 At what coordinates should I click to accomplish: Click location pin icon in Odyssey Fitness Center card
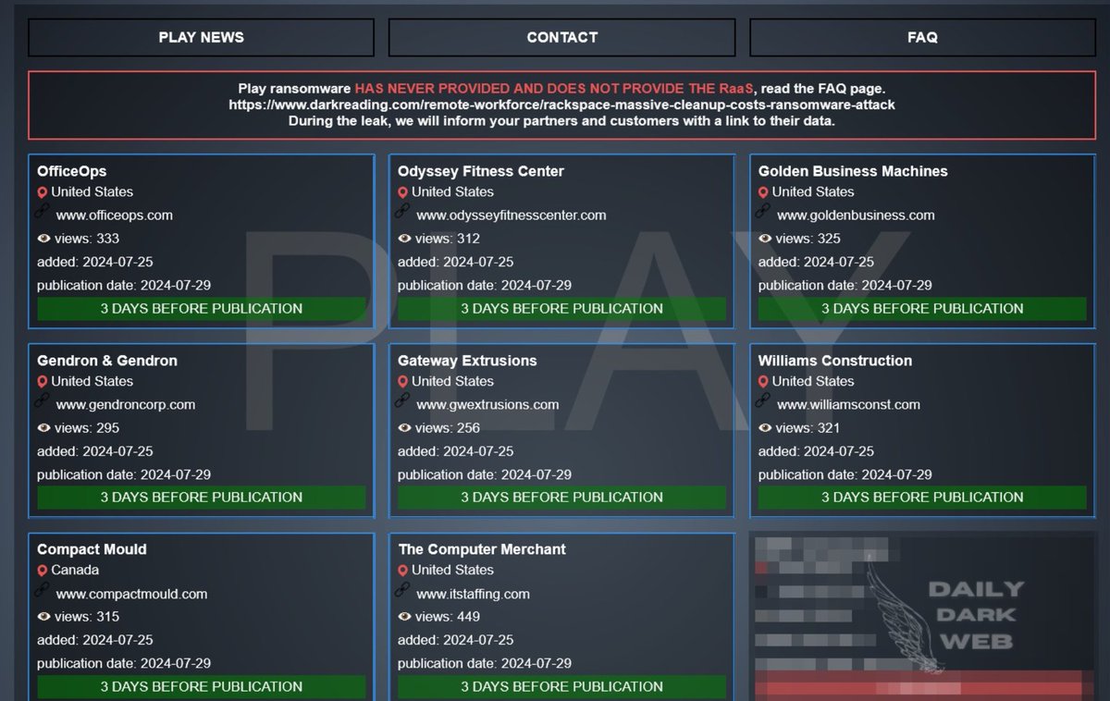[402, 192]
